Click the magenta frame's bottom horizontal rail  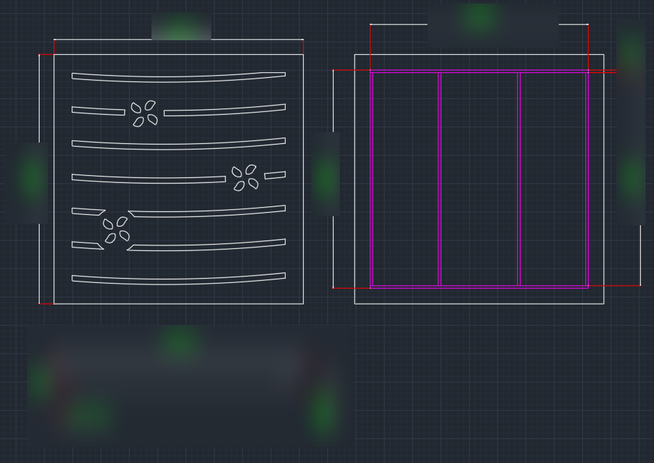pos(479,286)
